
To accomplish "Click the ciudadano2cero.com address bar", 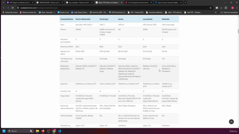I will pos(114,8).
